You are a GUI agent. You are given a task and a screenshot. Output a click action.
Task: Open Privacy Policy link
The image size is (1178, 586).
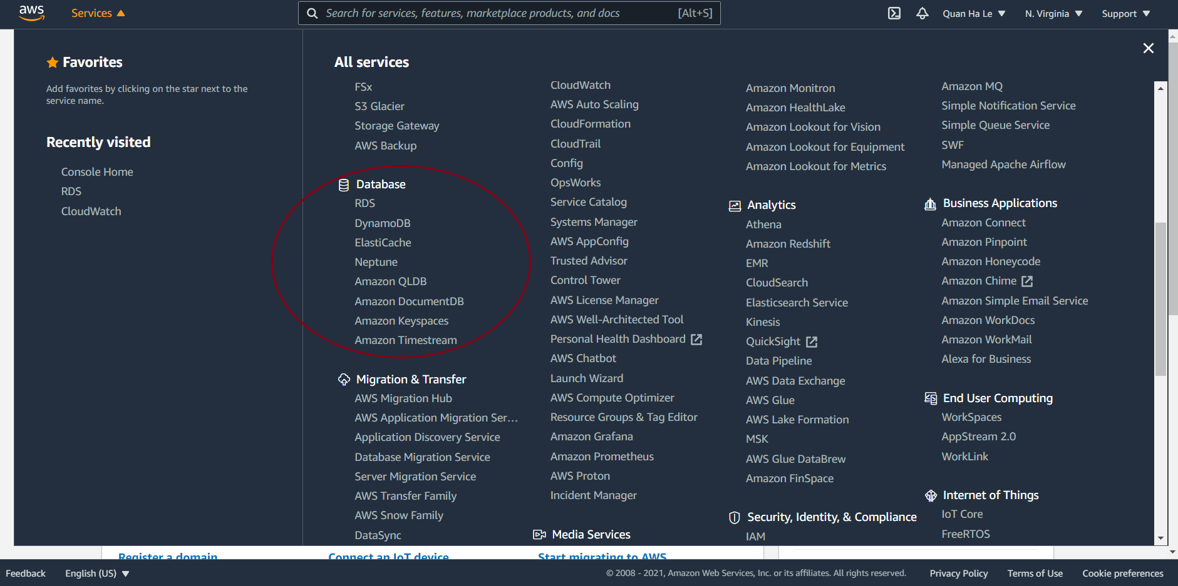[x=959, y=573]
